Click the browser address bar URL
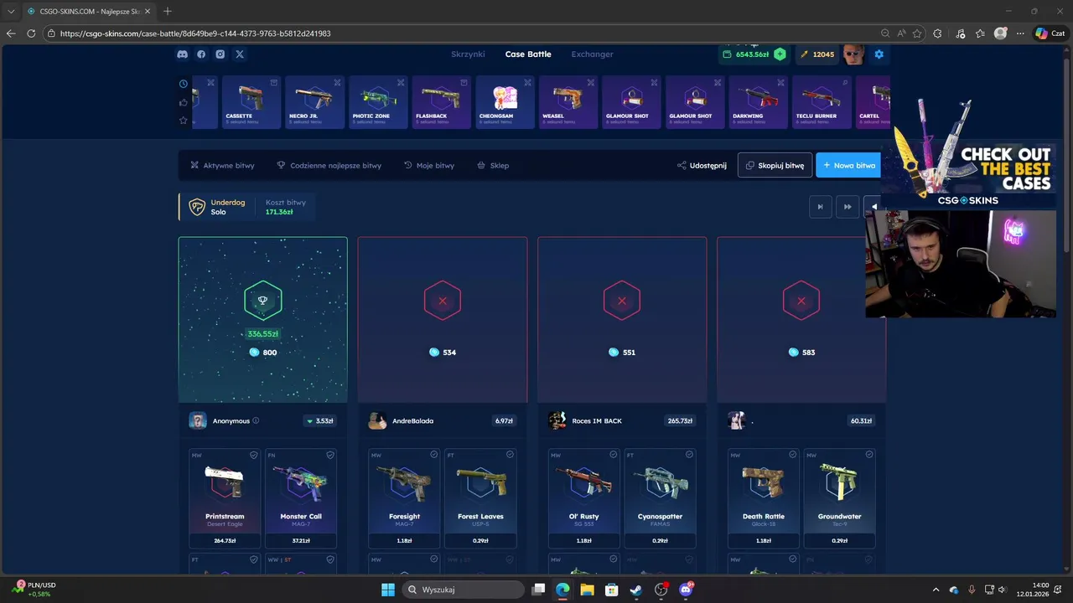 pyautogui.click(x=195, y=33)
